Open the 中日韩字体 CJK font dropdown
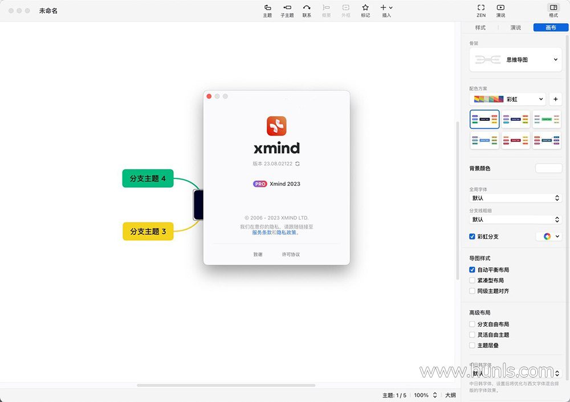Viewport: 570px width, 402px height. (x=515, y=373)
